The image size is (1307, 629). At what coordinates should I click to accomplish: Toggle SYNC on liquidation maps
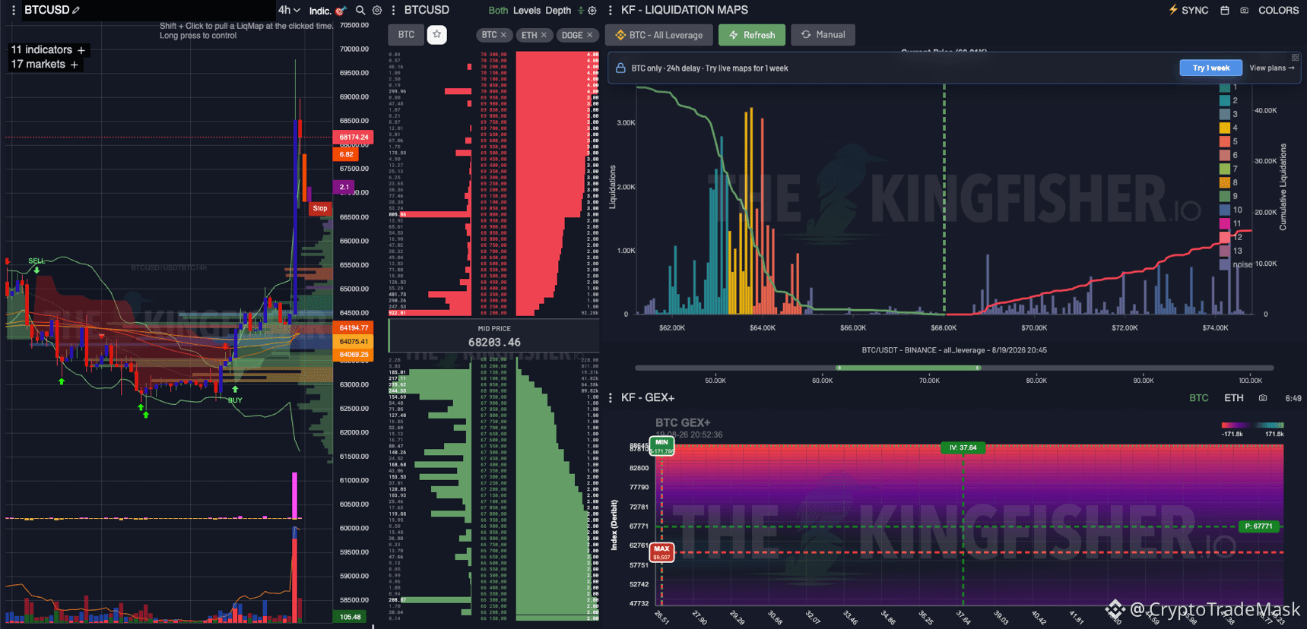[1188, 11]
